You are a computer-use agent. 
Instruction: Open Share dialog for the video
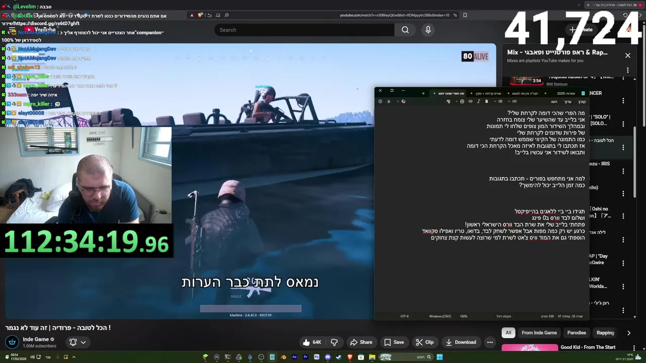coord(361,342)
